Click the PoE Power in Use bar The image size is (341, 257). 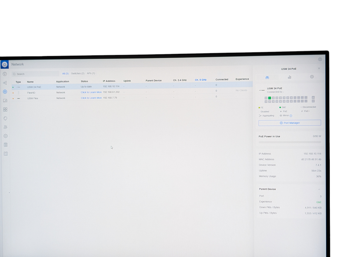pos(290,142)
